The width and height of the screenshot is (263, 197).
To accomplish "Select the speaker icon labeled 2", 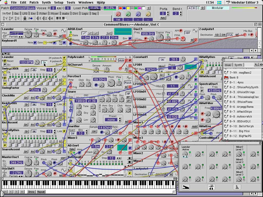I will 44,18.
